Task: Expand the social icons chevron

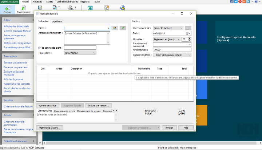Action: click(x=252, y=1)
